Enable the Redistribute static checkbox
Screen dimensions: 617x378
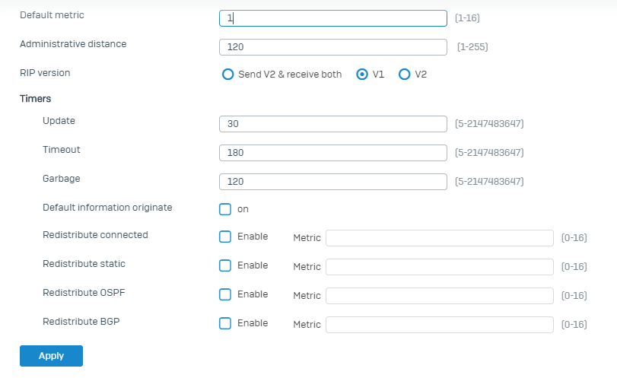[225, 265]
